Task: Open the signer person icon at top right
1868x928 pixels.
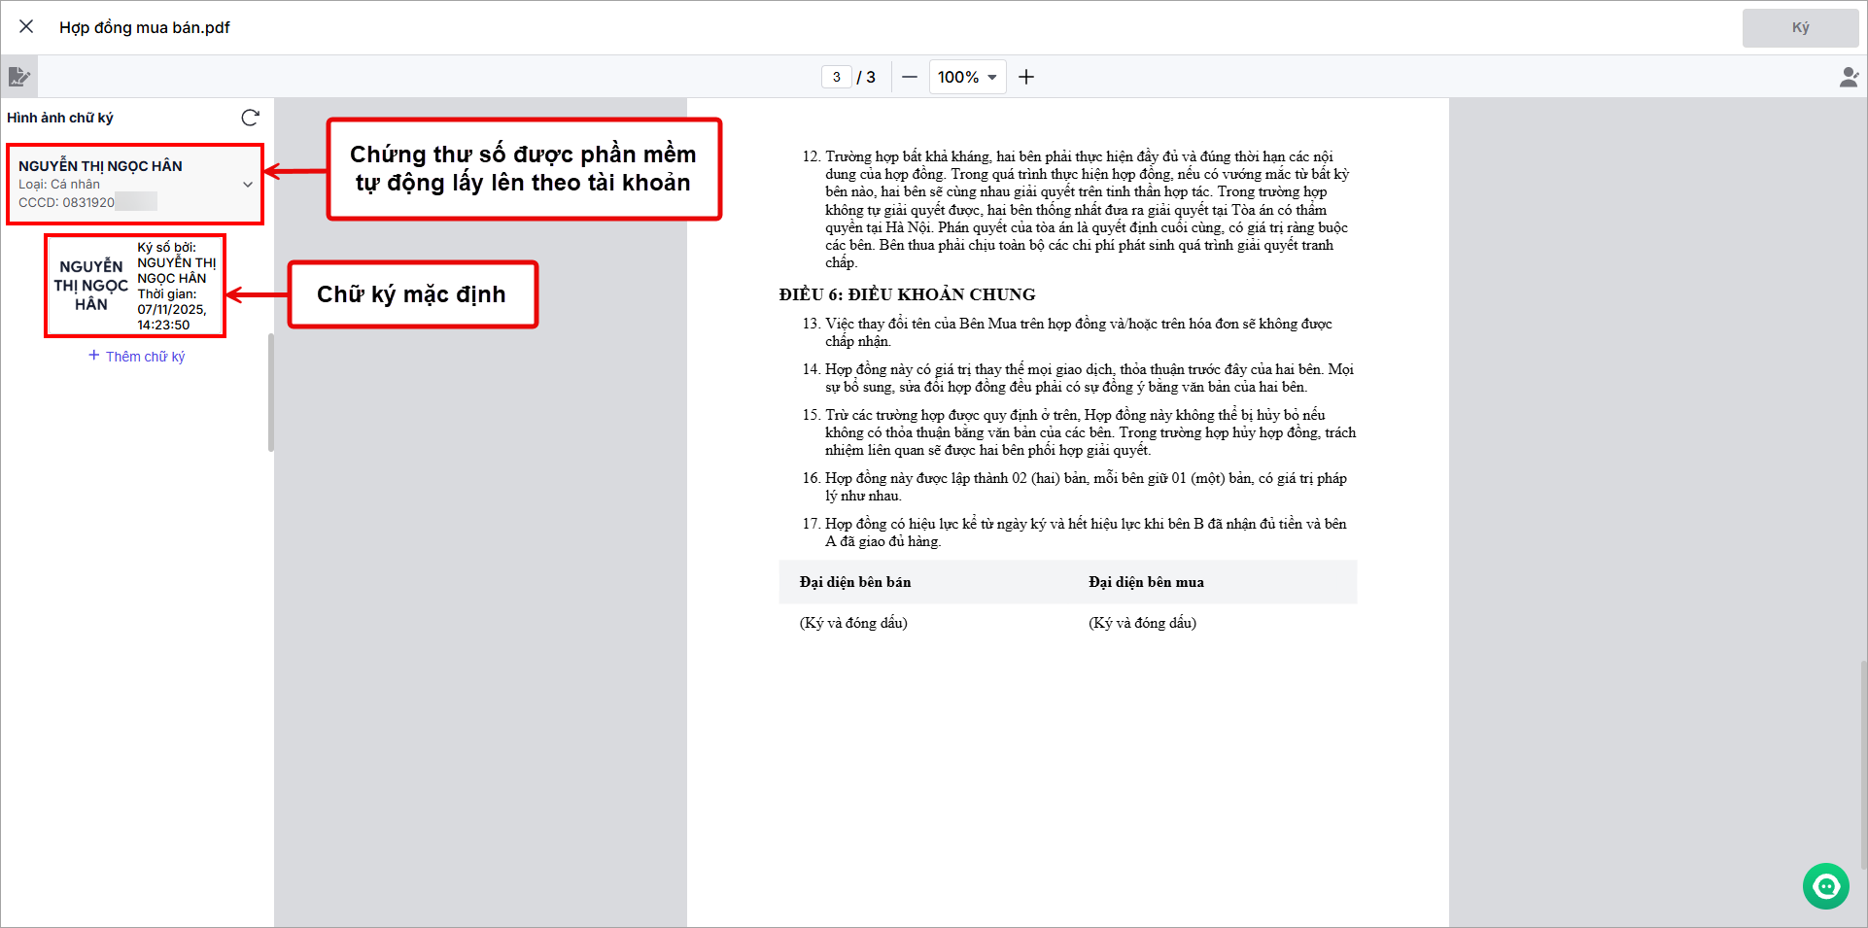Action: tap(1849, 77)
